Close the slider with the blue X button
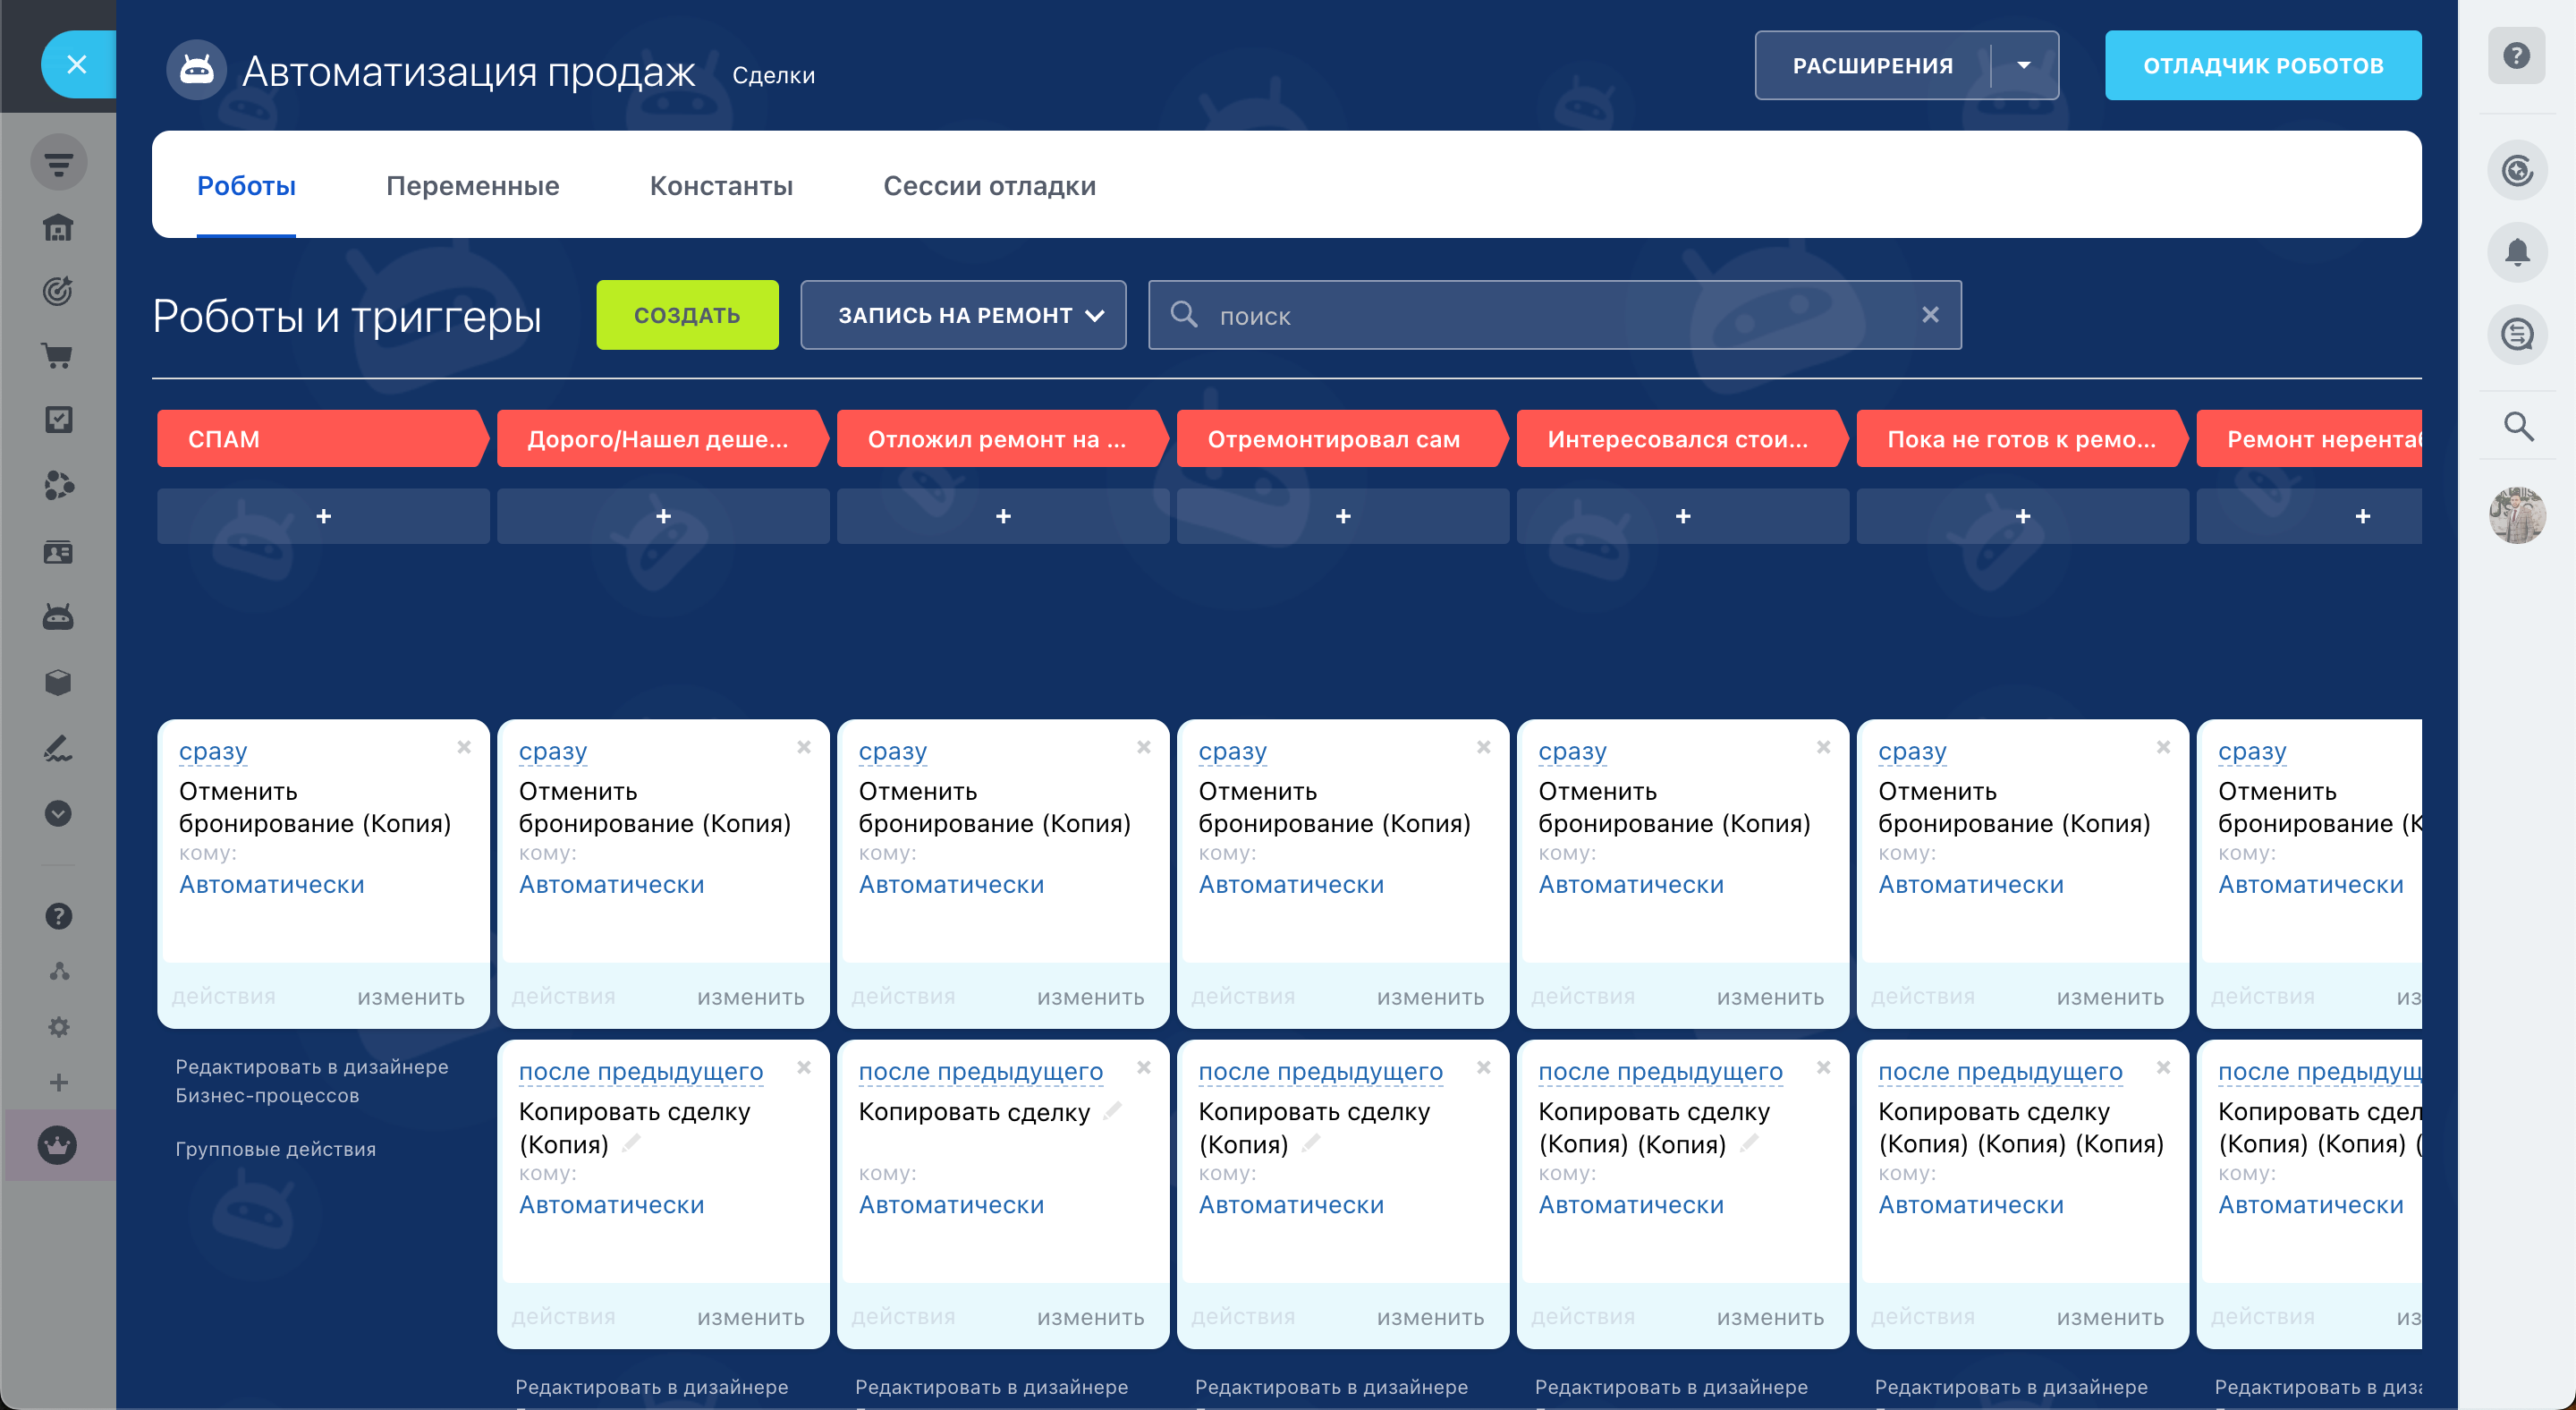2576x1410 pixels. tap(77, 65)
